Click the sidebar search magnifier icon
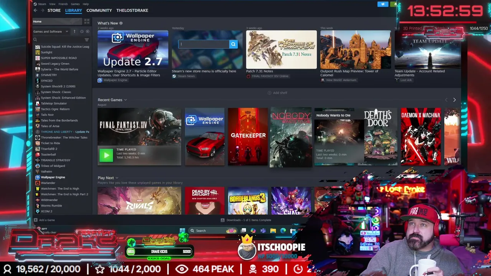 (x=35, y=40)
